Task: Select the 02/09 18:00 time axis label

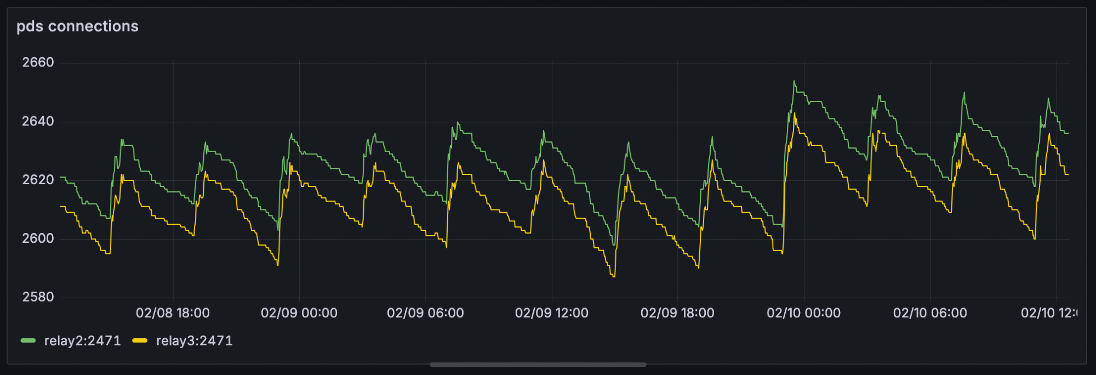Action: (677, 313)
